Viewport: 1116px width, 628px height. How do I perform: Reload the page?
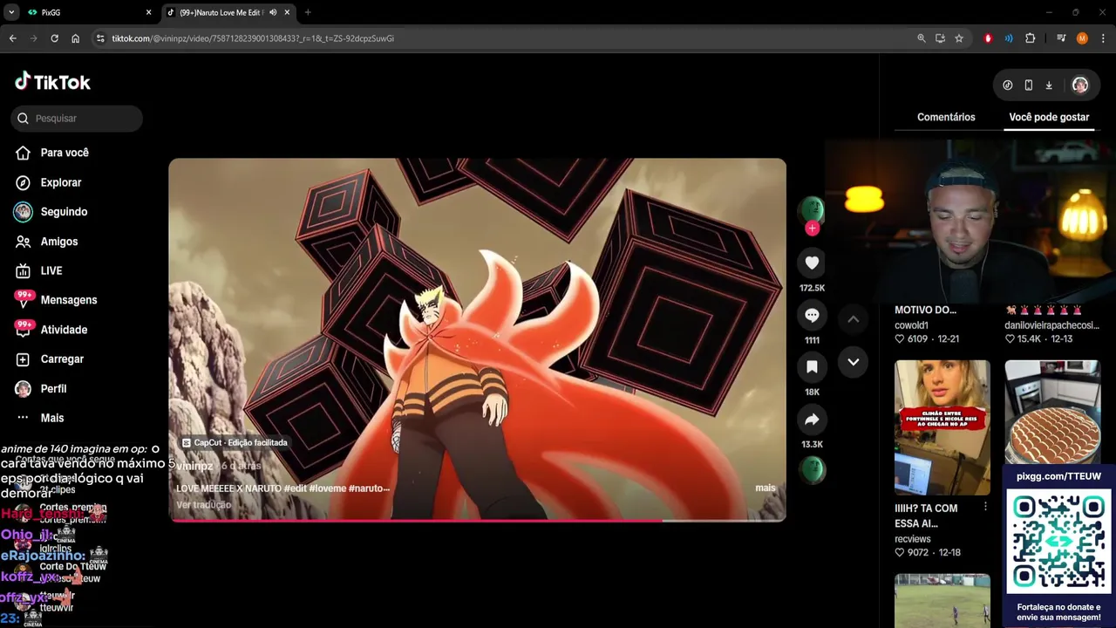coord(54,38)
